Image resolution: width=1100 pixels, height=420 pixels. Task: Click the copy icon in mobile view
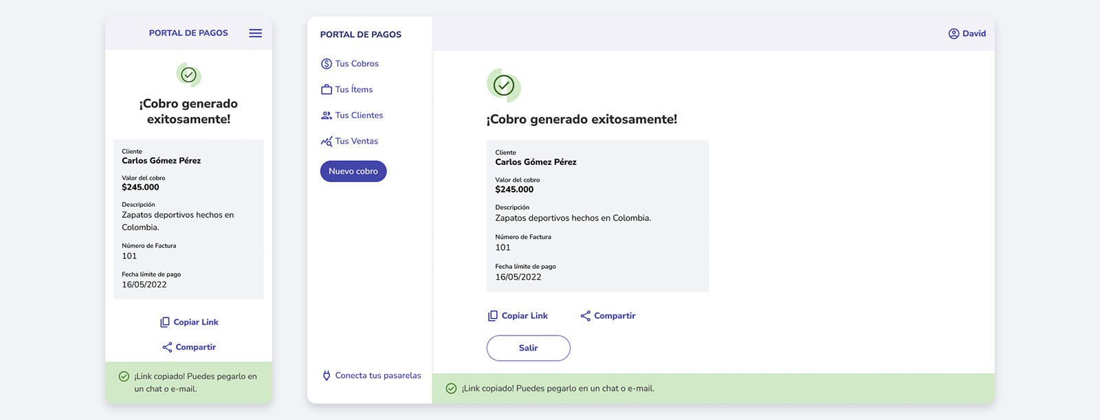coord(165,322)
